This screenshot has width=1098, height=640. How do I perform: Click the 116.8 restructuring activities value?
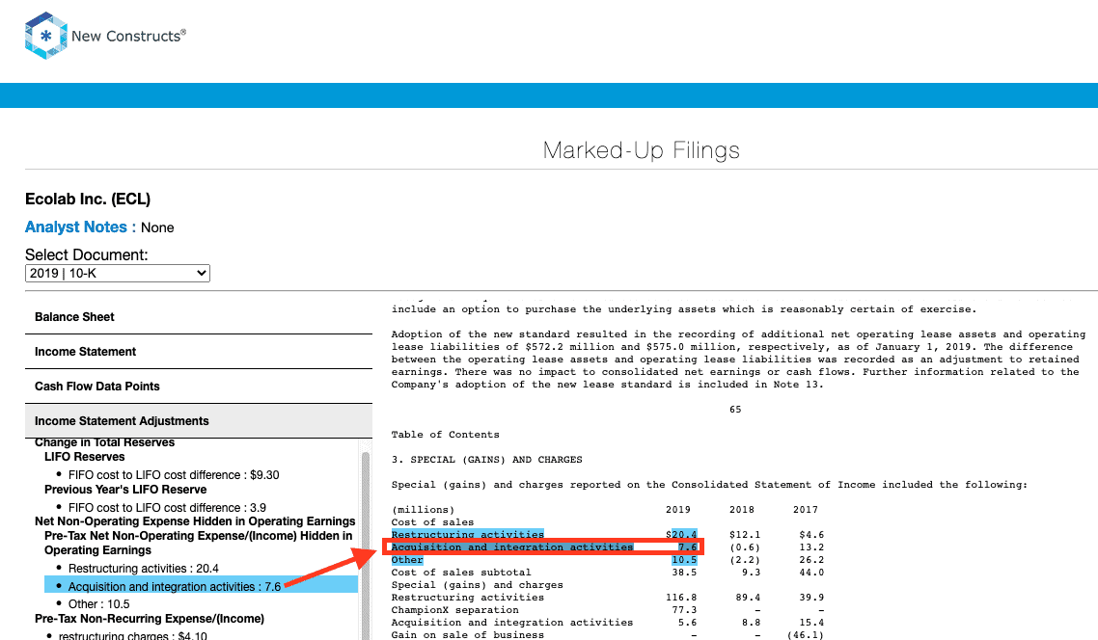[x=681, y=598]
